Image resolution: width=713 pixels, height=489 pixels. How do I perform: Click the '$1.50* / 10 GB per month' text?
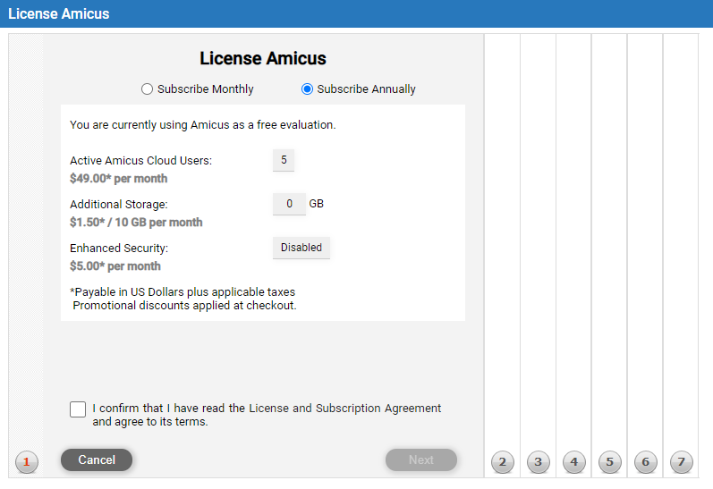pos(136,223)
